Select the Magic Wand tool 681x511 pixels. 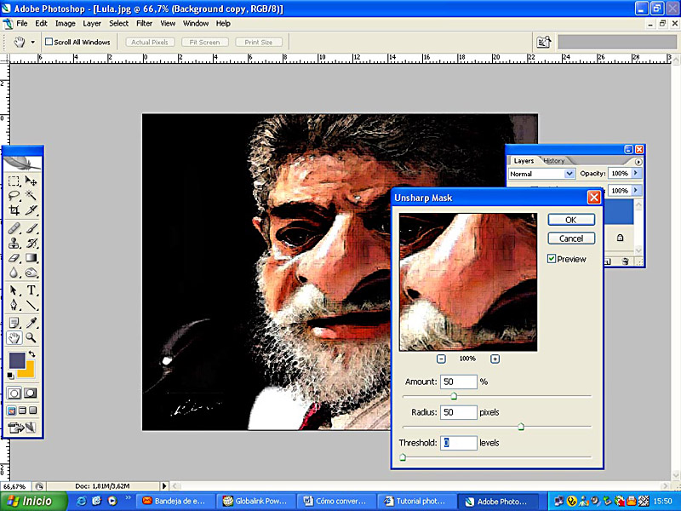pyautogui.click(x=31, y=195)
